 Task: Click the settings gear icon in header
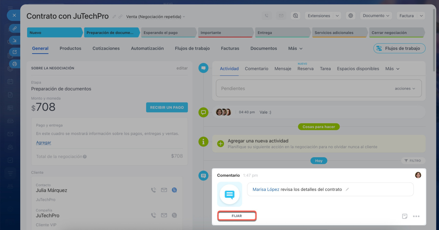[350, 16]
